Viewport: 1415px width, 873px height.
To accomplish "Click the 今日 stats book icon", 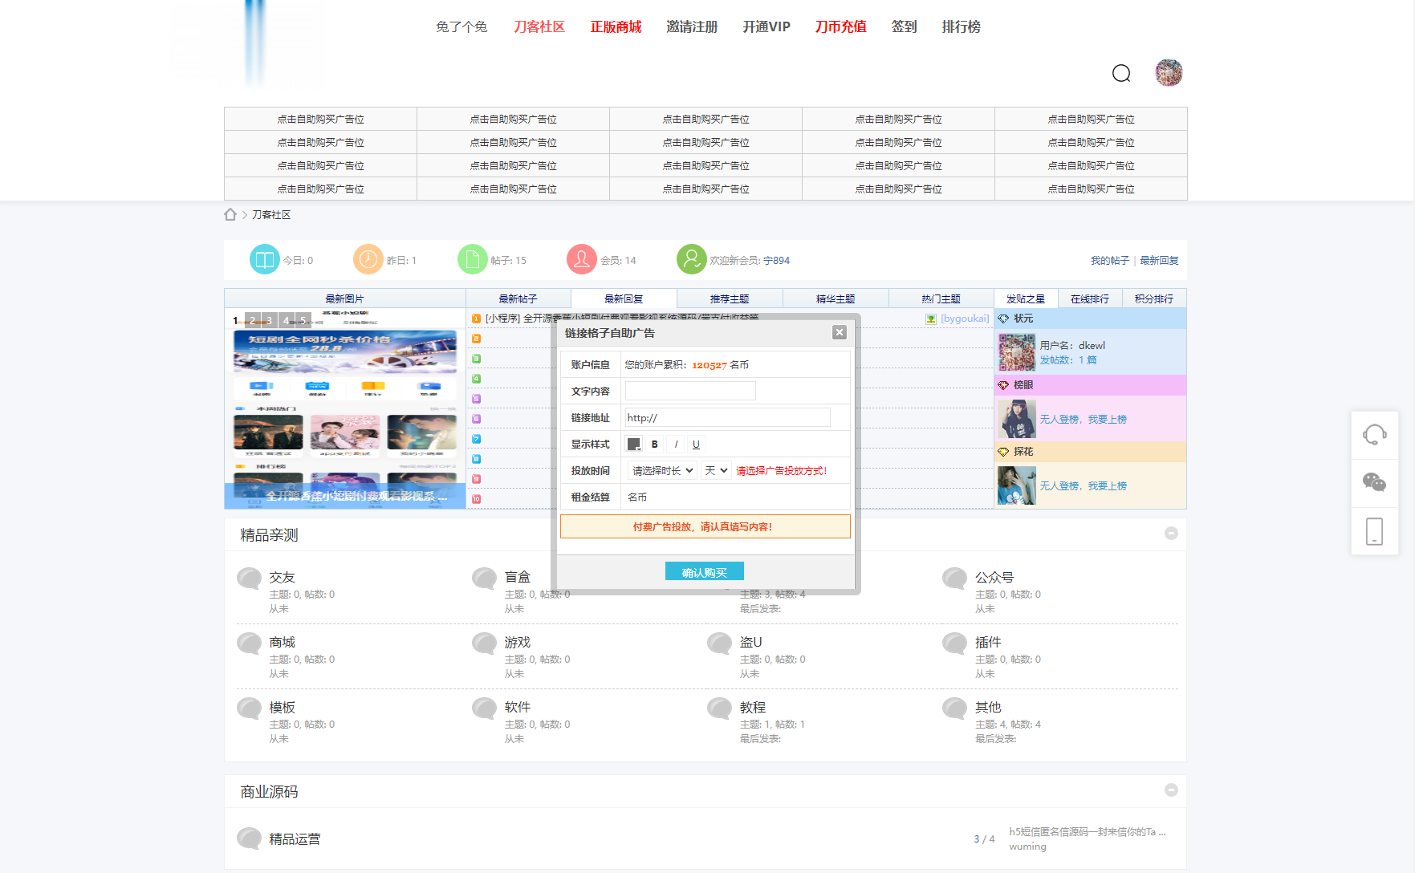I will tap(265, 259).
